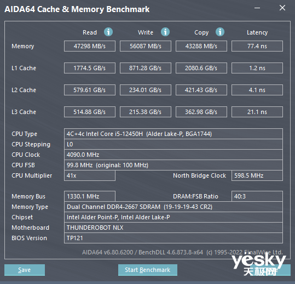Click Memory Type DDR4-2667 field
This screenshot has height=284, width=295.
[173, 207]
